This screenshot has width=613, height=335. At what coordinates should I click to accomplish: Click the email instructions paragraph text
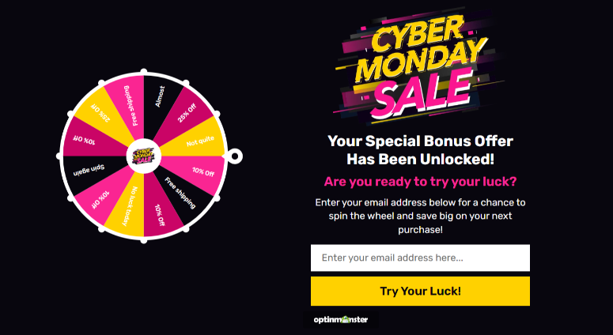(420, 216)
